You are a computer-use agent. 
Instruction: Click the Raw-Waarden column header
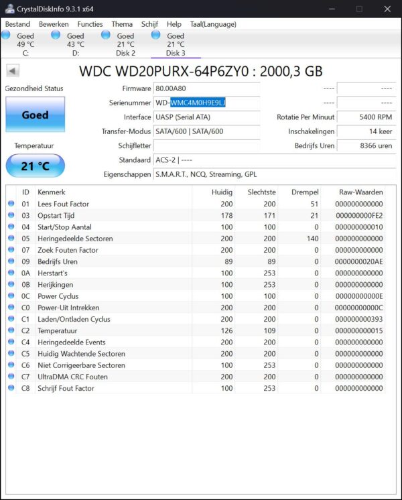pos(361,192)
